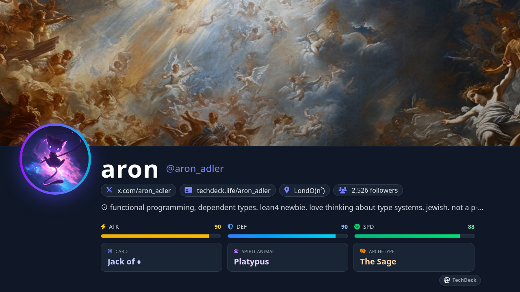Click the location pin icon
520x292 pixels.
point(287,190)
